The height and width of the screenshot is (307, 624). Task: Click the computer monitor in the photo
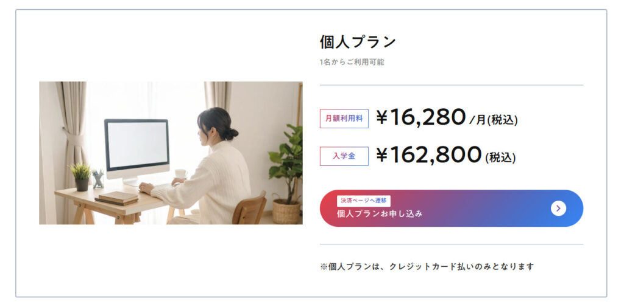[x=136, y=146]
